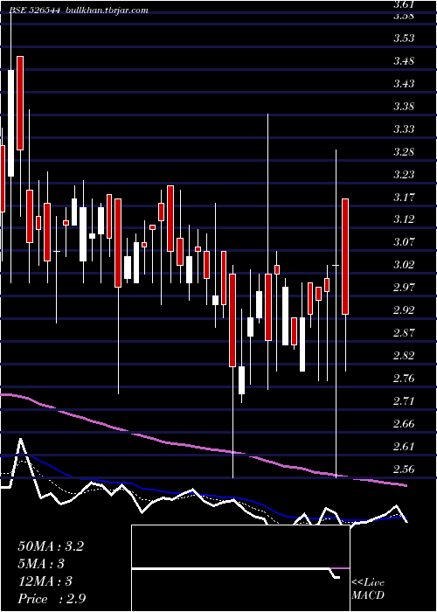
Task: Click the BSE 526544 chart title text
Action: pos(34,10)
